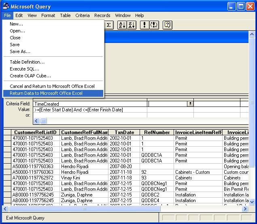Choose Execute SQL... menu entry
This screenshot has width=257, height=224.
(53, 69)
